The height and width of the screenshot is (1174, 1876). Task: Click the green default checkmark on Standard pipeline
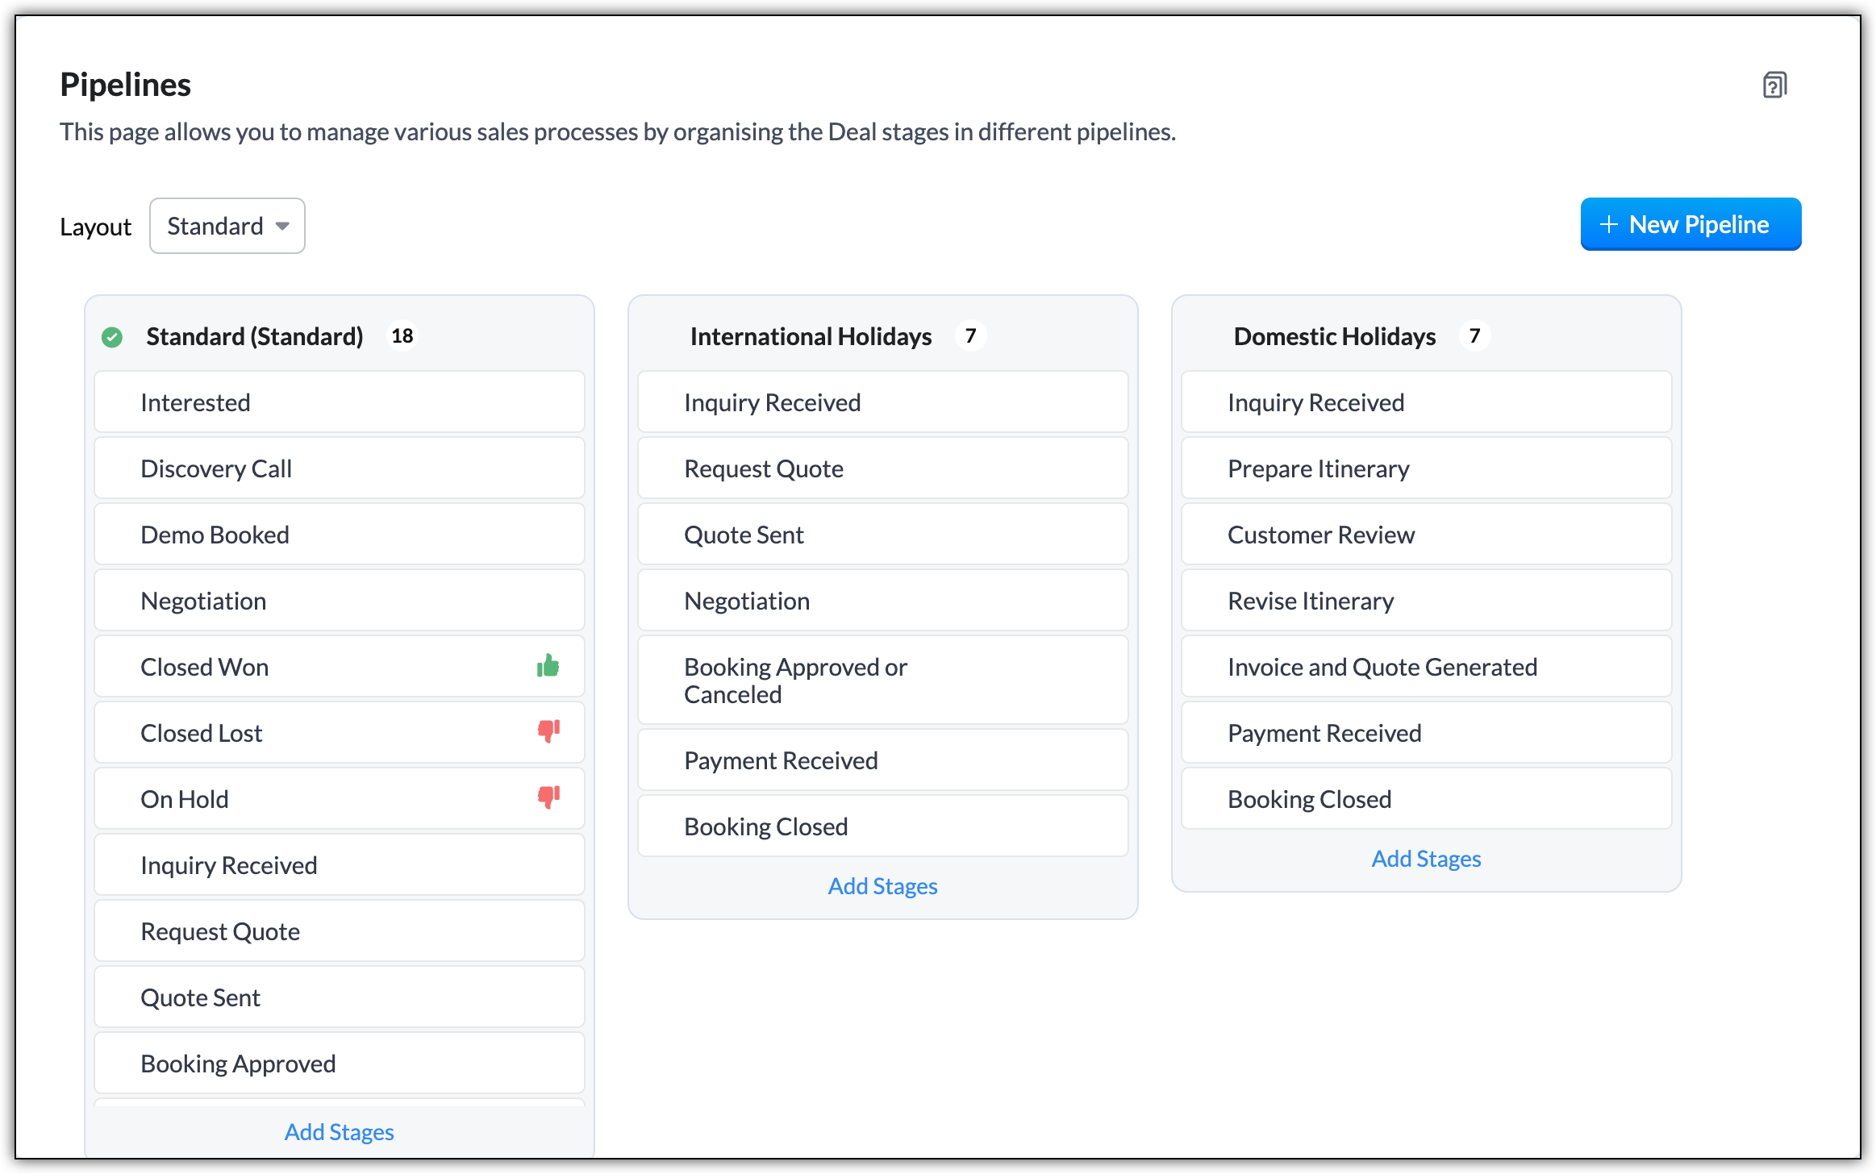(112, 337)
